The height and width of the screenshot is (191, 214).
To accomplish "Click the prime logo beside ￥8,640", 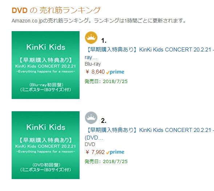I will click(x=115, y=72).
